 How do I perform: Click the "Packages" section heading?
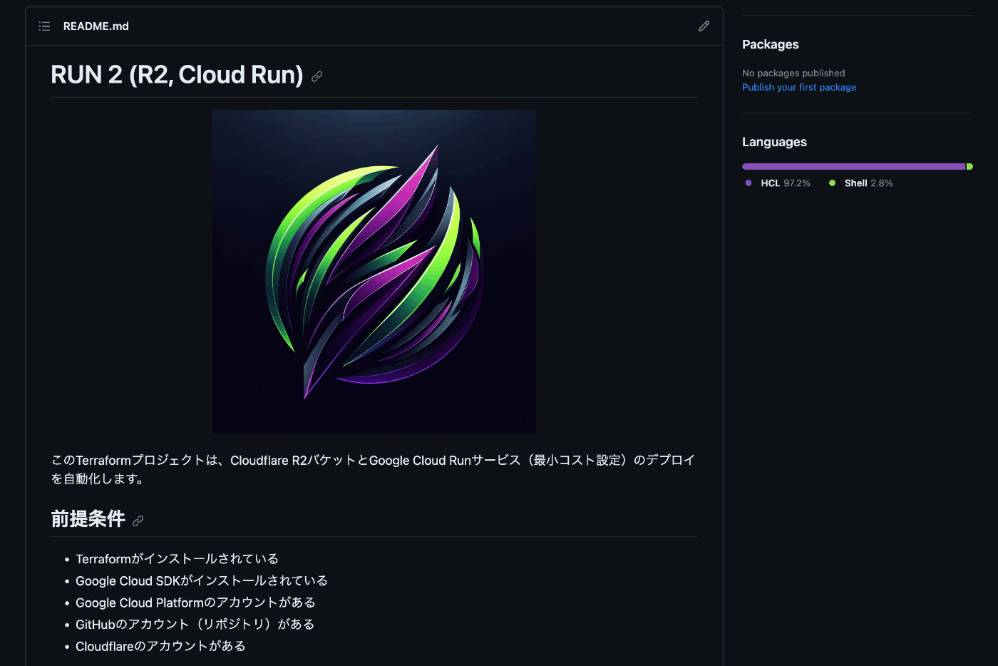tap(770, 44)
